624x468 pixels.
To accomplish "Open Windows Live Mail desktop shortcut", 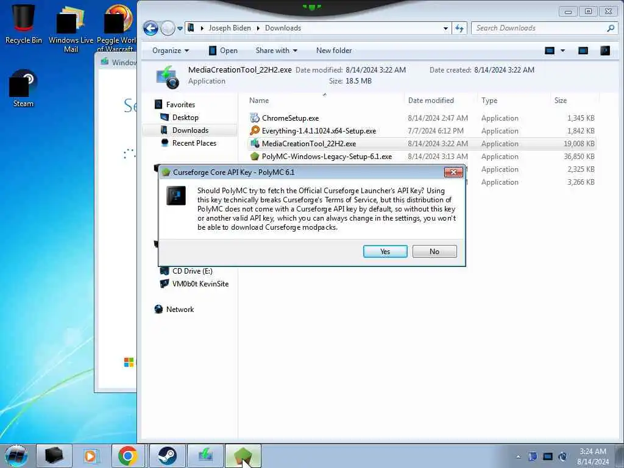I will (x=71, y=29).
